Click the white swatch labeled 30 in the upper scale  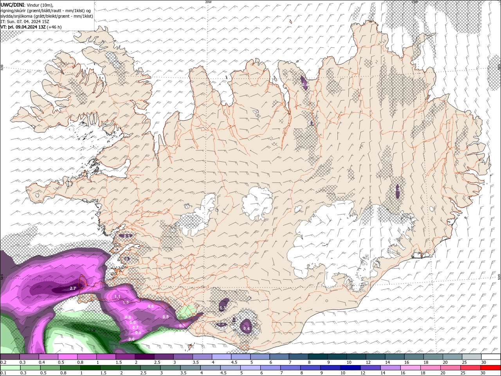pyautogui.click(x=490, y=357)
